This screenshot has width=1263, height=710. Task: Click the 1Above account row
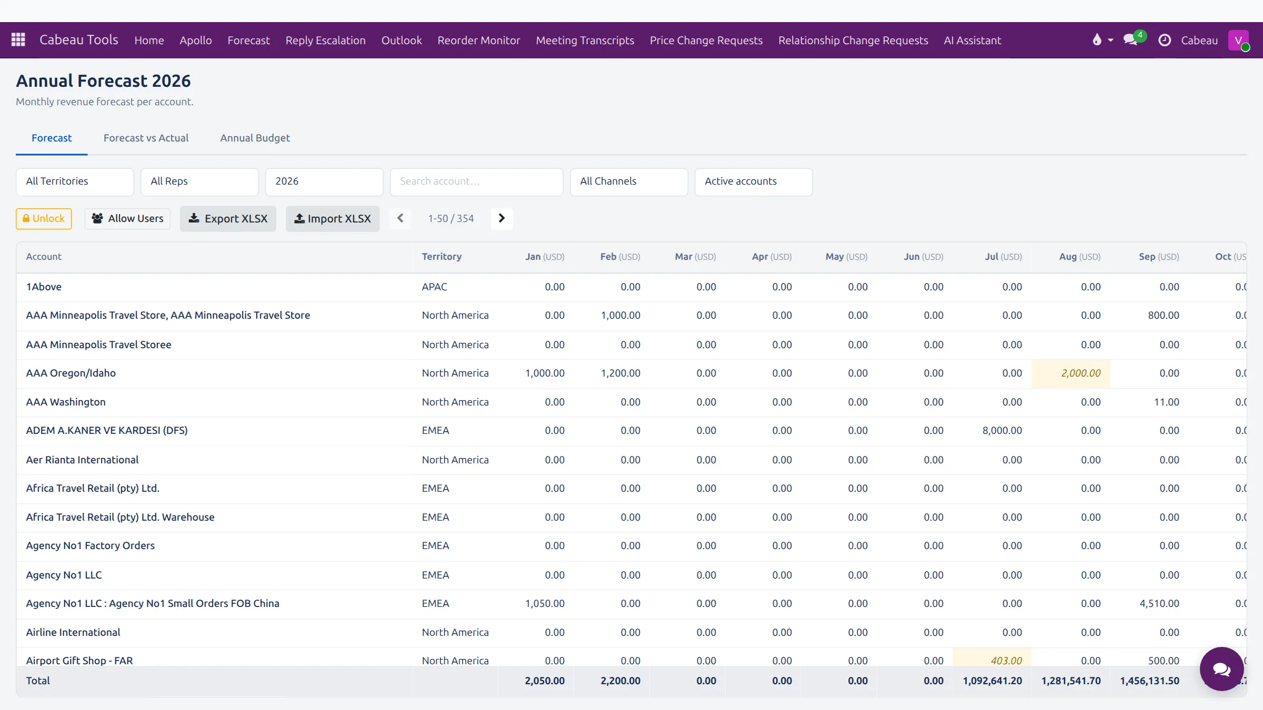coord(631,287)
